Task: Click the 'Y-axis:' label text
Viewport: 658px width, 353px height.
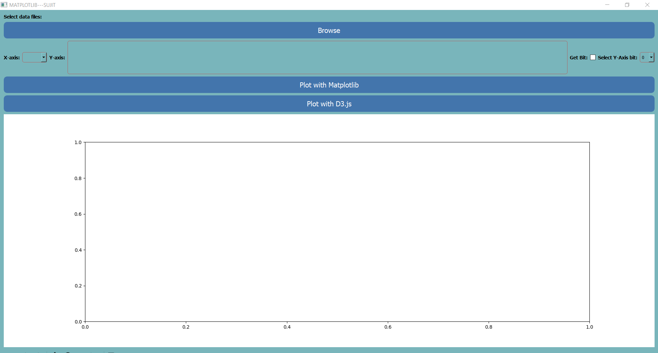Action: (57, 58)
